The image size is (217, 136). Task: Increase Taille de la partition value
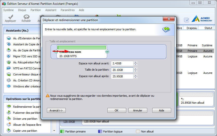click(136, 69)
